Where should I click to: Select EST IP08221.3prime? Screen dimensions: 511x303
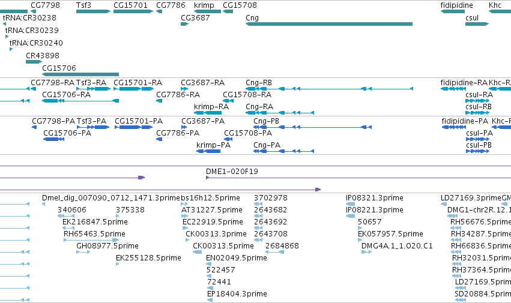350,216
